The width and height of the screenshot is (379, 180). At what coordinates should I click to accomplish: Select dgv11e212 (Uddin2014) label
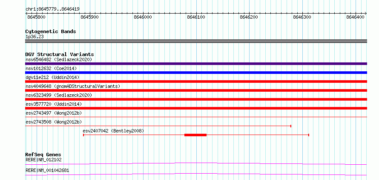52,77
